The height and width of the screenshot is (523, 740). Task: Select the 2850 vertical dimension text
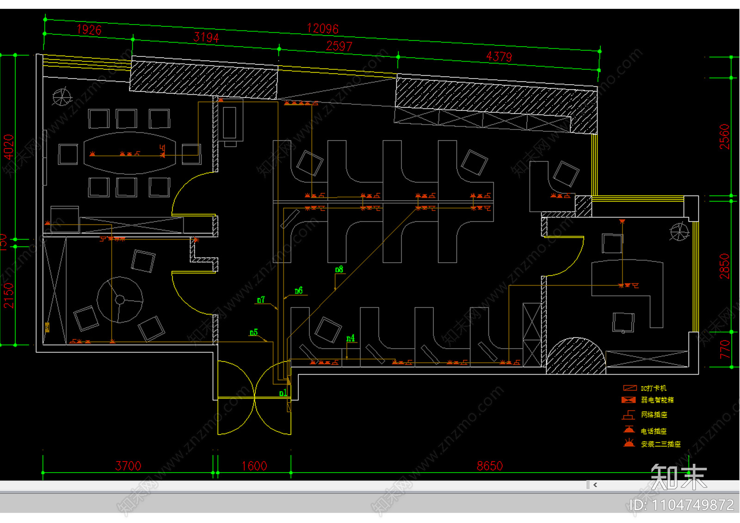[724, 266]
